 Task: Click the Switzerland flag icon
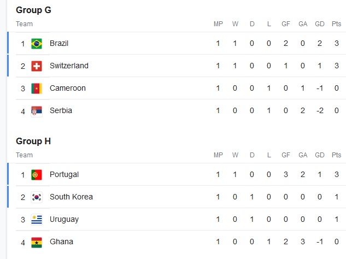(37, 66)
